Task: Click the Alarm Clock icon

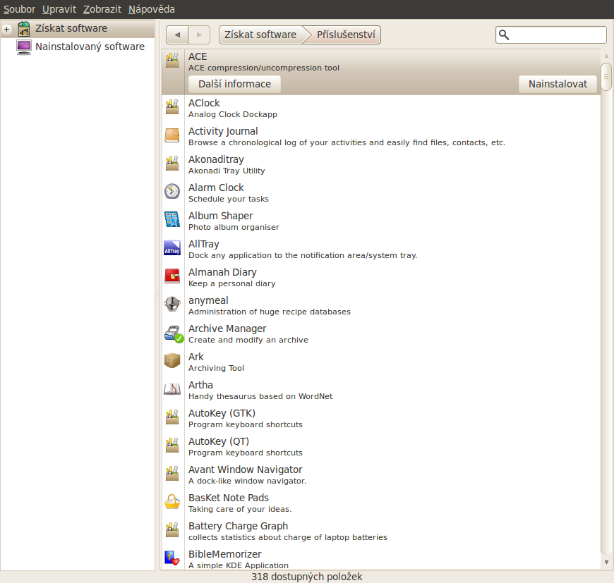Action: pos(172,192)
